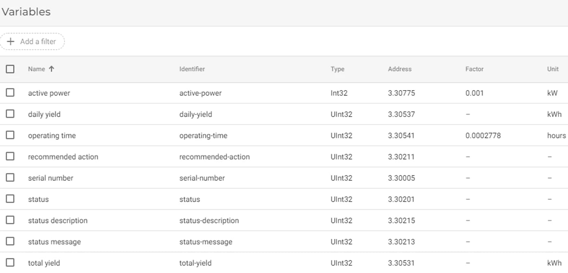
Task: Select the total yield checkbox
Action: click(x=10, y=262)
